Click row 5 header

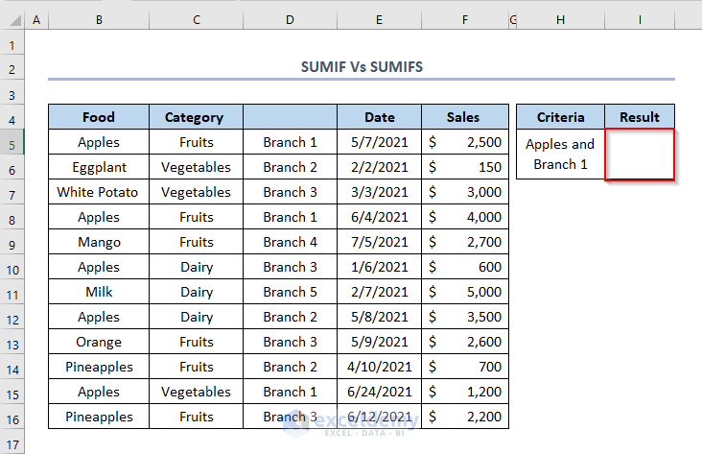pyautogui.click(x=12, y=142)
